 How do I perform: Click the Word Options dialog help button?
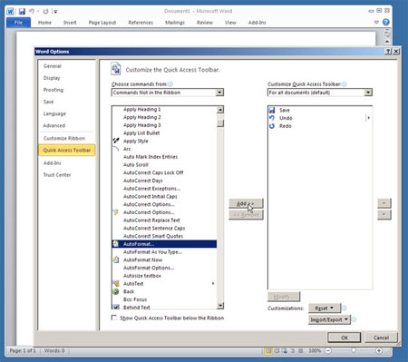(388, 52)
